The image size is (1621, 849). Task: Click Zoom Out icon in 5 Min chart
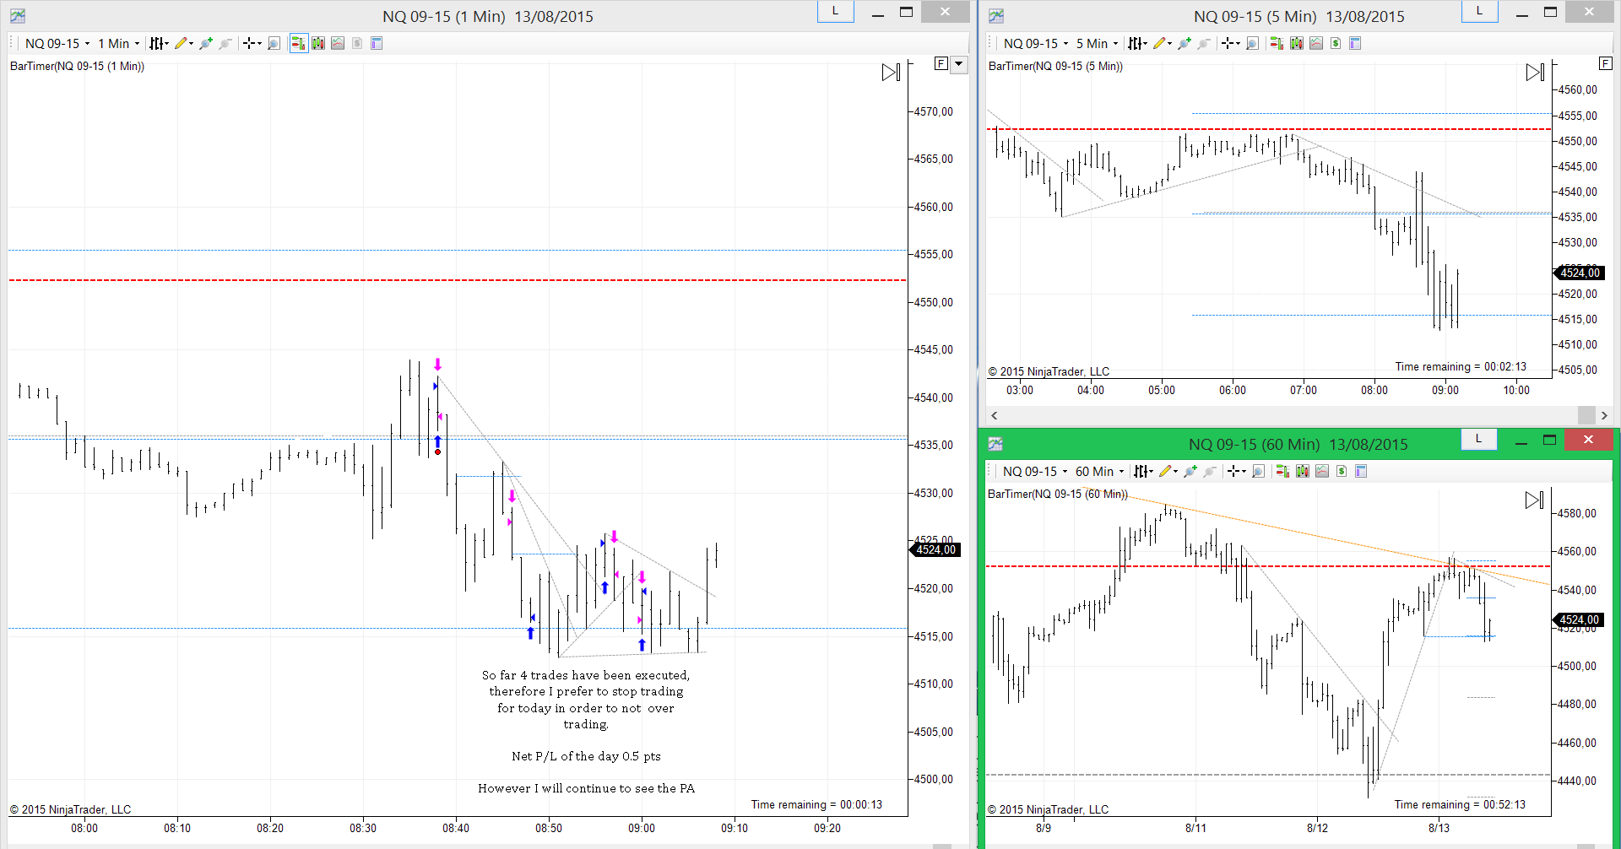click(x=1203, y=43)
